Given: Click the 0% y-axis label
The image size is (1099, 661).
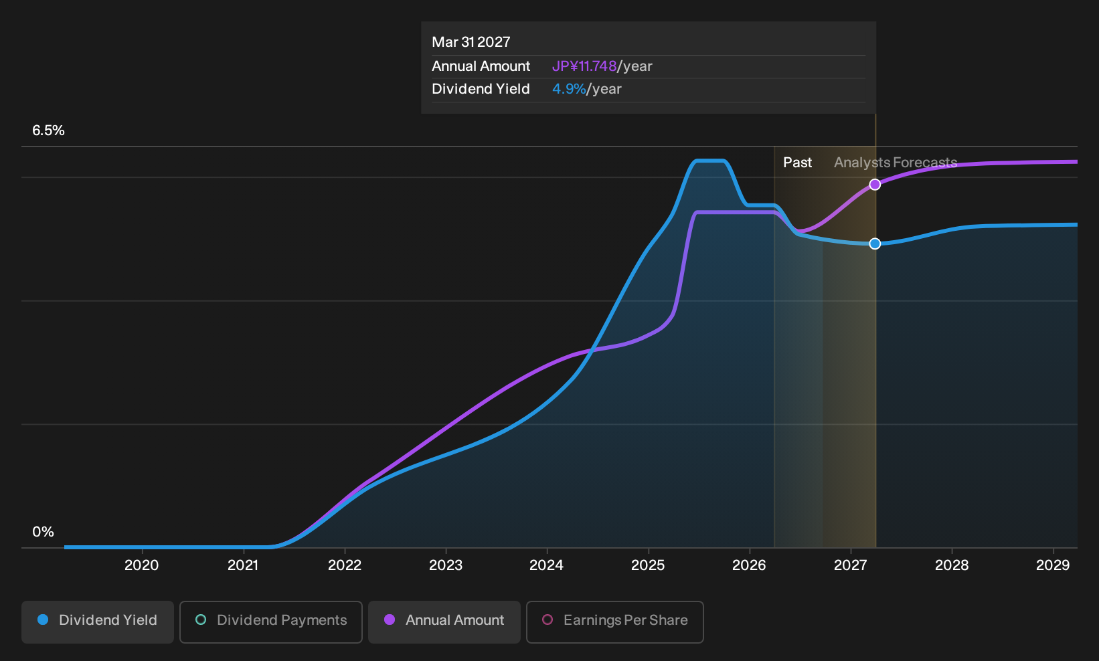Looking at the screenshot, I should (43, 532).
